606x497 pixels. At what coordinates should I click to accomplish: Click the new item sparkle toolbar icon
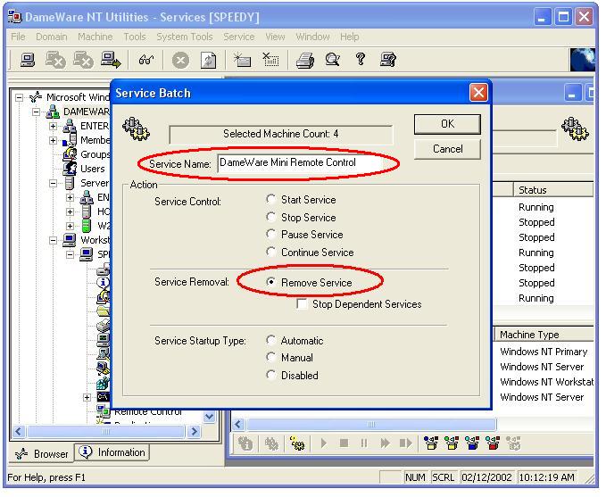pos(242,60)
